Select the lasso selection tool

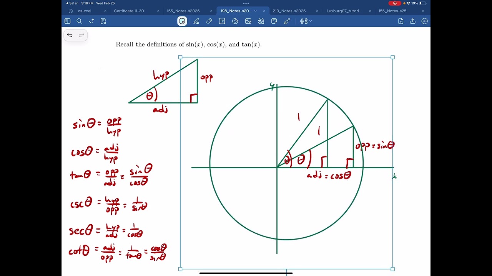pyautogui.click(x=182, y=21)
